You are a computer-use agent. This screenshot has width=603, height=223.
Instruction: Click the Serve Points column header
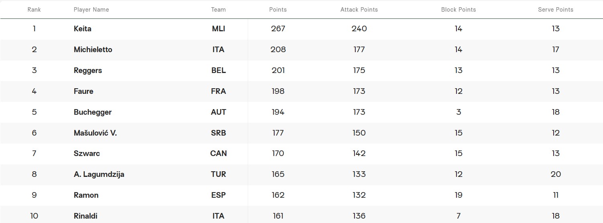coord(556,10)
